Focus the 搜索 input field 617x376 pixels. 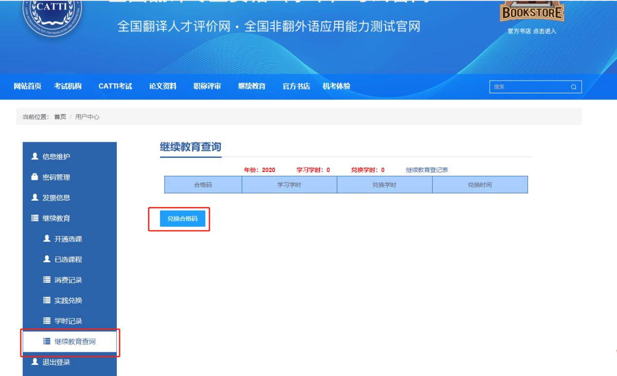click(529, 87)
